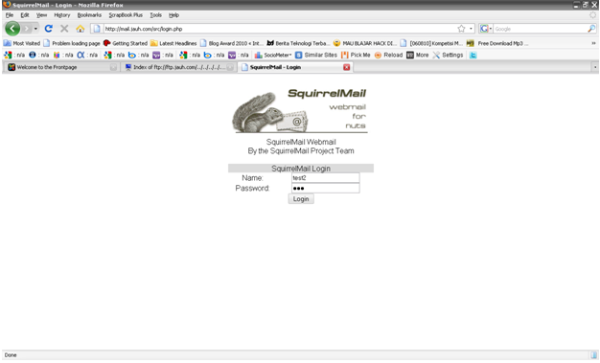
Task: Open the list all tabs dropdown
Action: (x=595, y=67)
